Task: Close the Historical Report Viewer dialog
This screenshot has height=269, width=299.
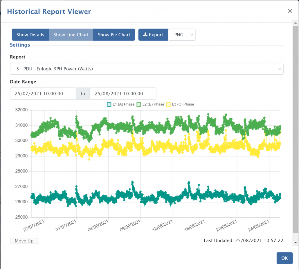Action: click(290, 11)
